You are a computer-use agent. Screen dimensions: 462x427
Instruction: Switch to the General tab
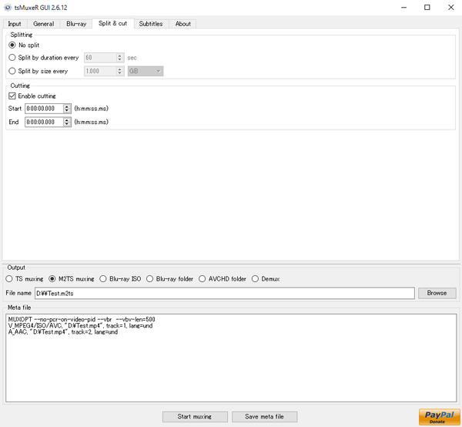[44, 24]
